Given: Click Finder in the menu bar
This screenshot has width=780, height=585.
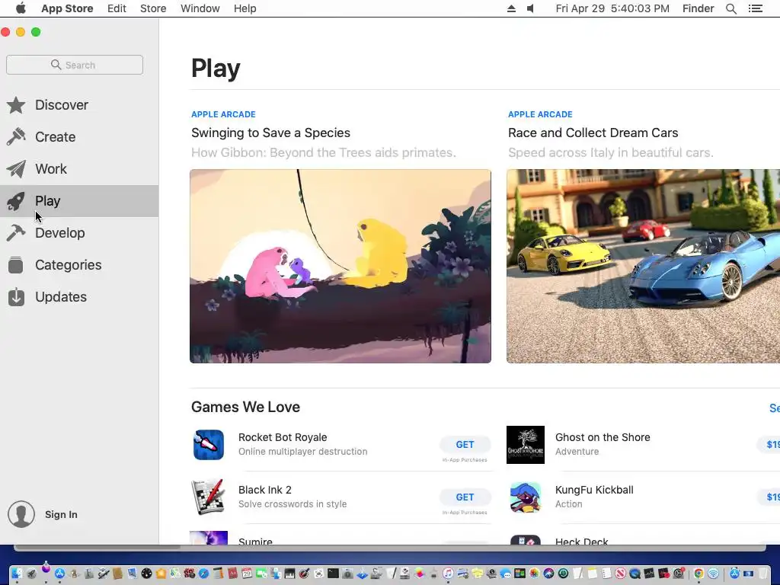Looking at the screenshot, I should (698, 8).
